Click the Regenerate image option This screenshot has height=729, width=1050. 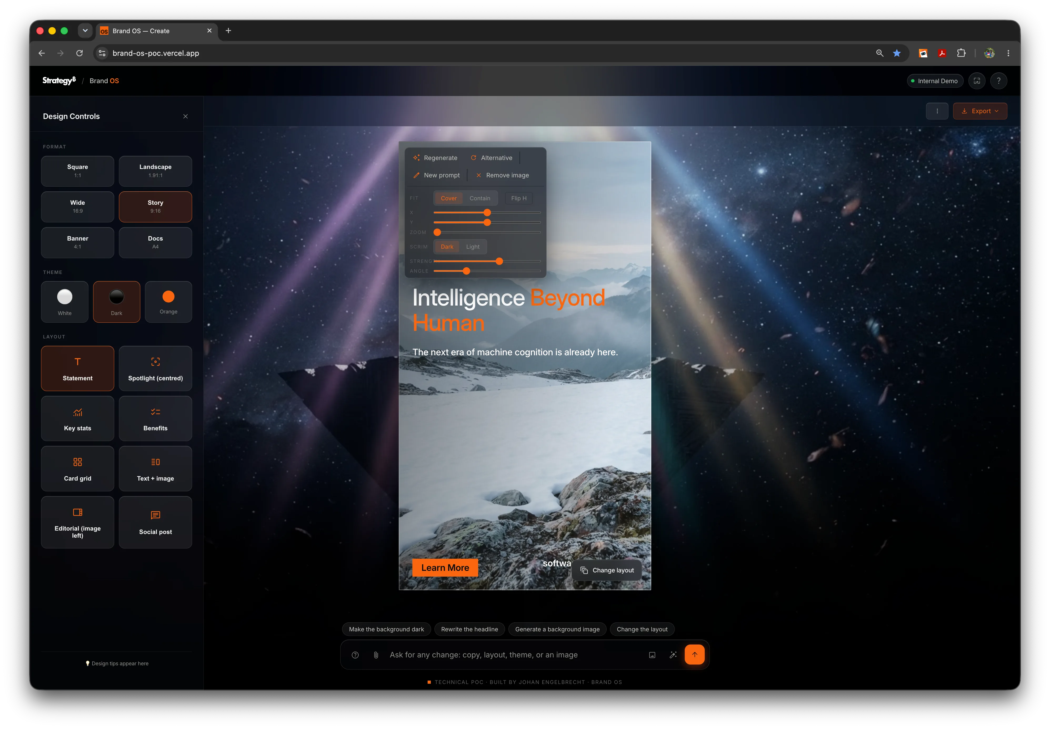(x=435, y=158)
